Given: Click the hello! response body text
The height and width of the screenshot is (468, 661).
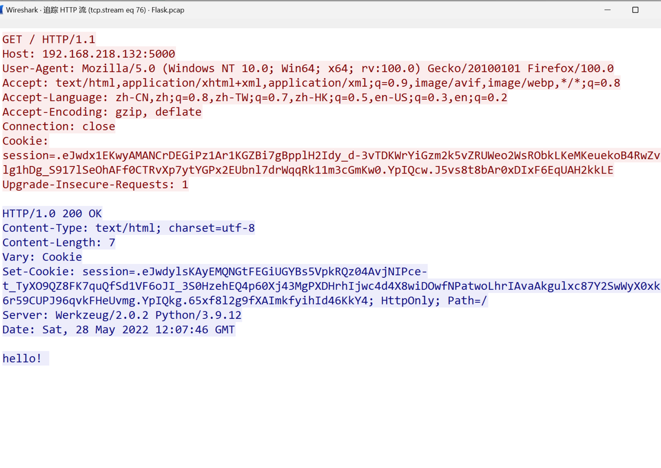Looking at the screenshot, I should click(x=22, y=359).
